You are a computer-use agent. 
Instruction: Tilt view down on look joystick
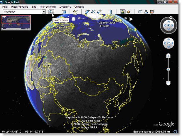point(168,29)
